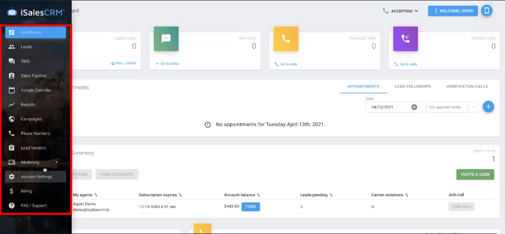505x234 pixels.
Task: Click the Sales Pipeline badge icon
Action: click(11, 76)
